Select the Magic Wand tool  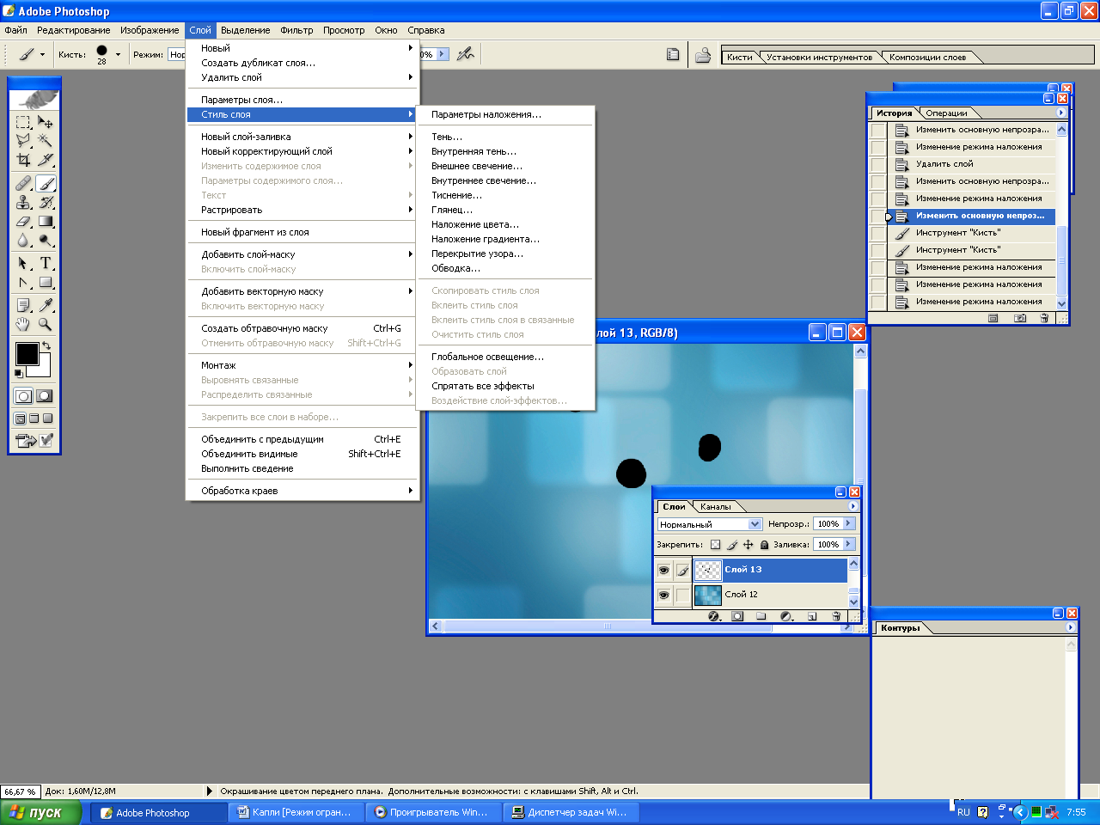(46, 140)
